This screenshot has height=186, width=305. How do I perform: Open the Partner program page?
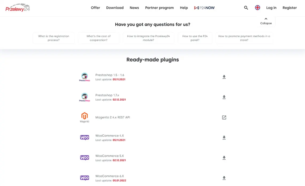159,8
